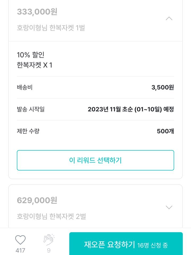The height and width of the screenshot is (255, 191).
Task: Open the 호랑이형님 한복자켓 1벌 reward title
Action: pos(51,28)
